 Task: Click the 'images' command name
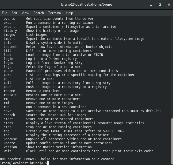coord(9,35)
